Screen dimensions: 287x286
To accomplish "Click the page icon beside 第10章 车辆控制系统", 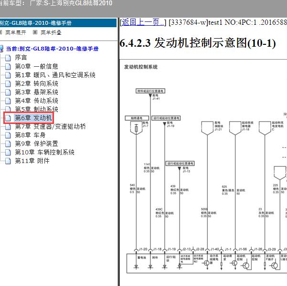I will (8, 153).
